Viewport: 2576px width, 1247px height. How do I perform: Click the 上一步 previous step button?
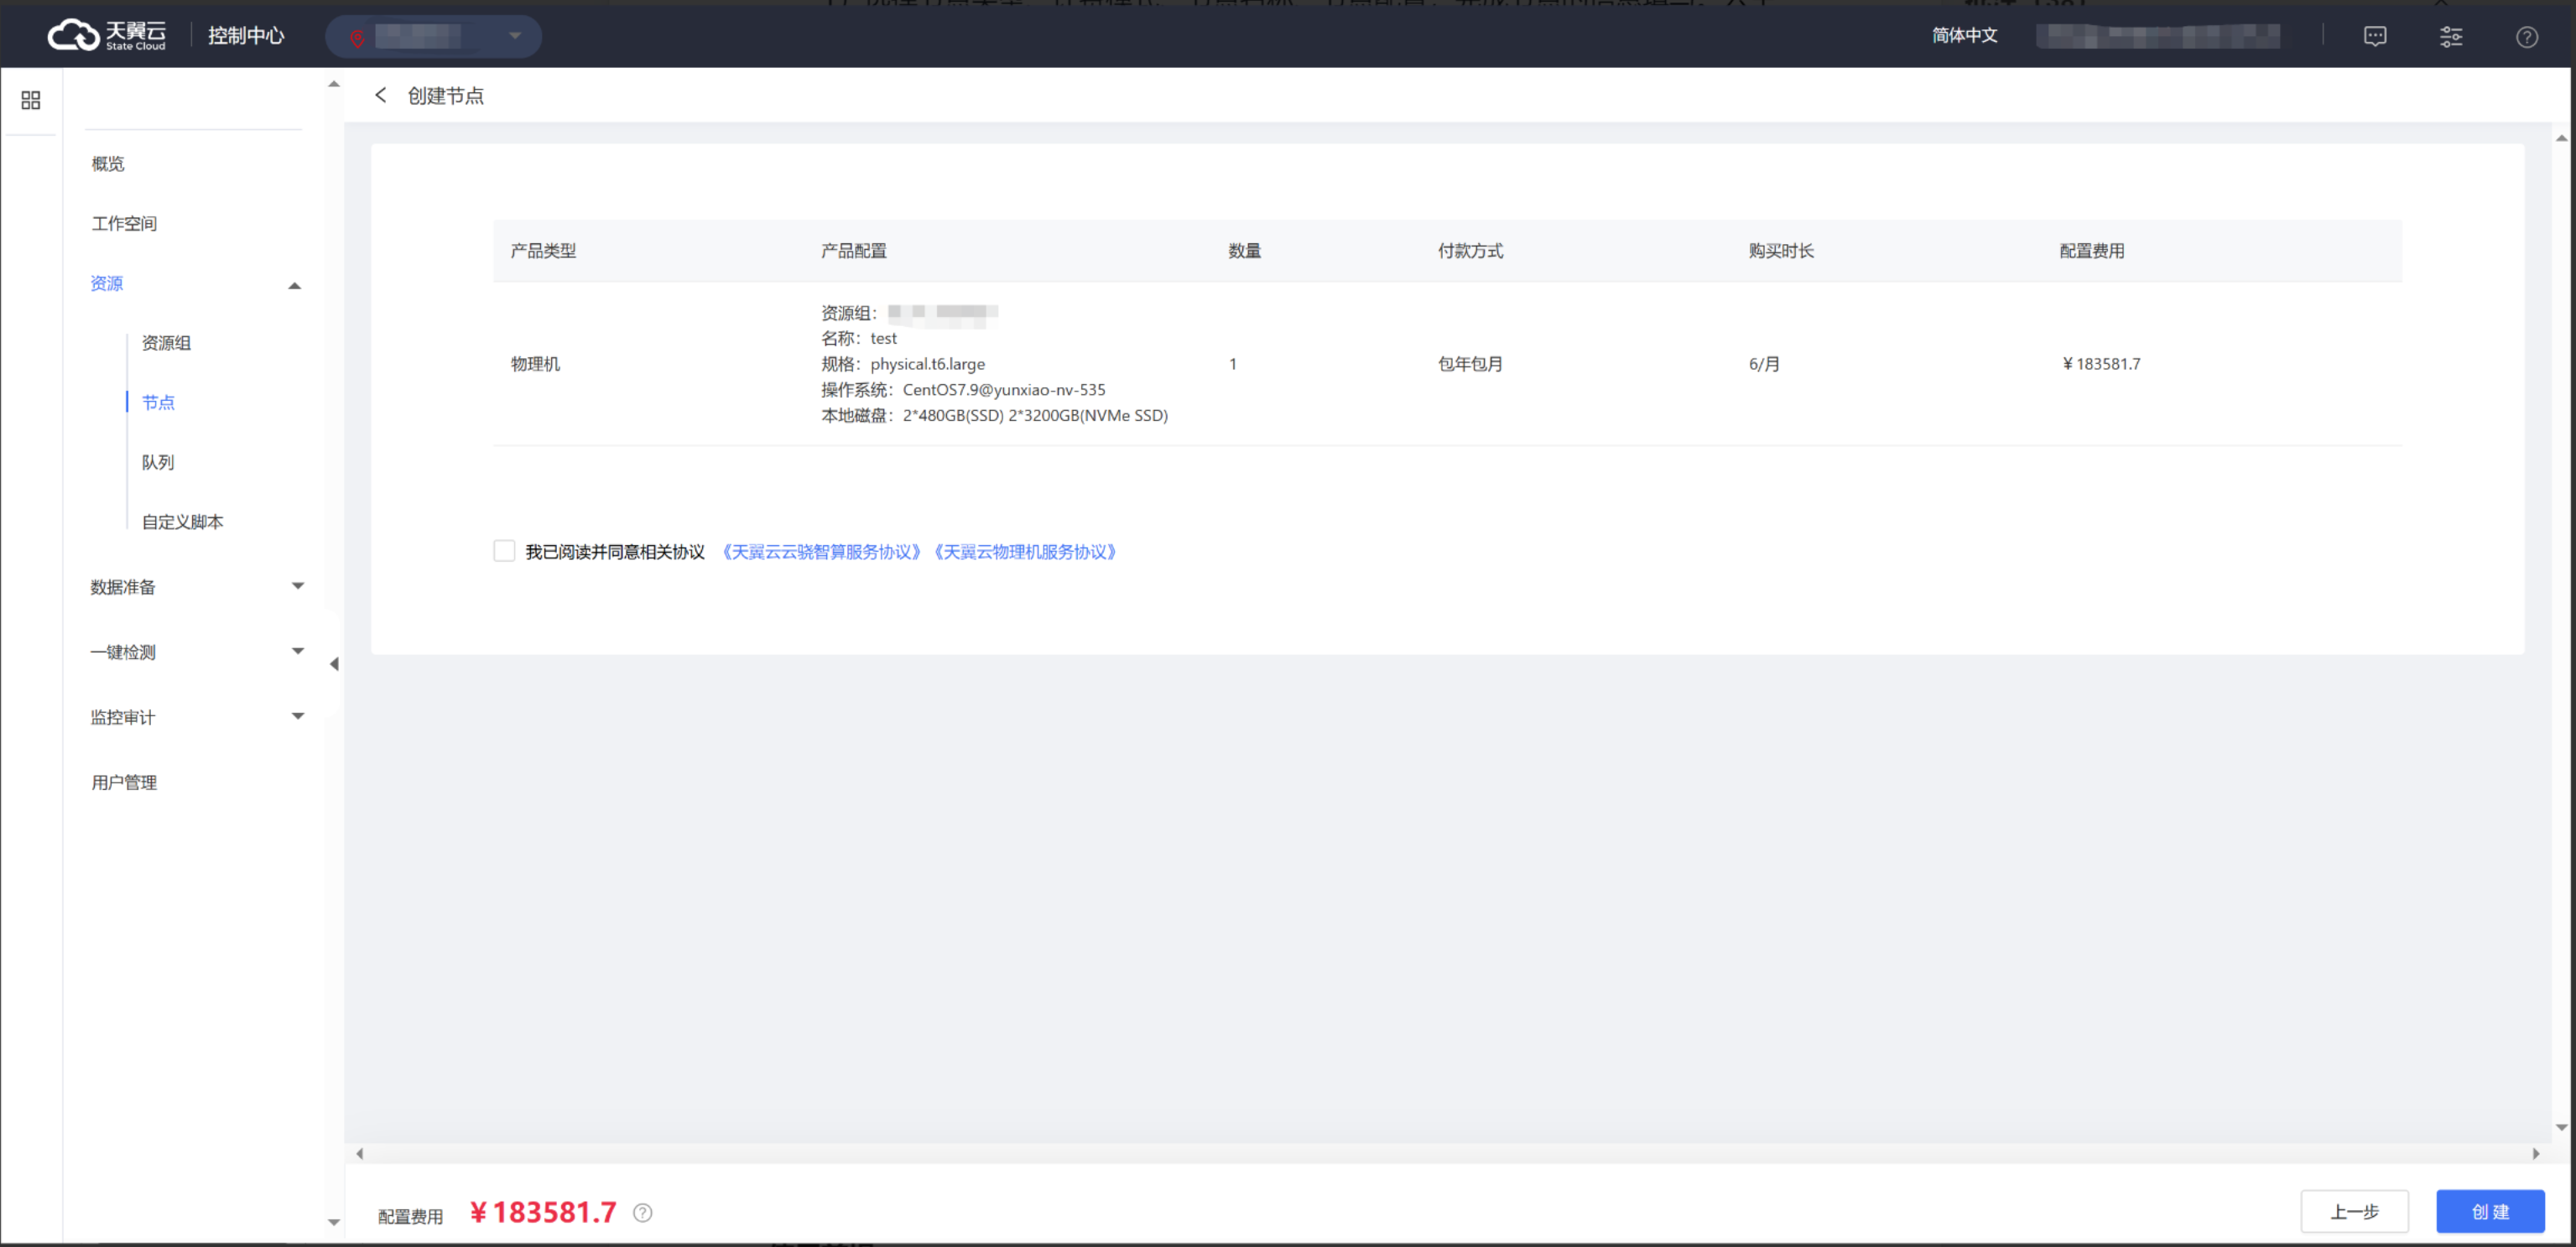(x=2354, y=1212)
